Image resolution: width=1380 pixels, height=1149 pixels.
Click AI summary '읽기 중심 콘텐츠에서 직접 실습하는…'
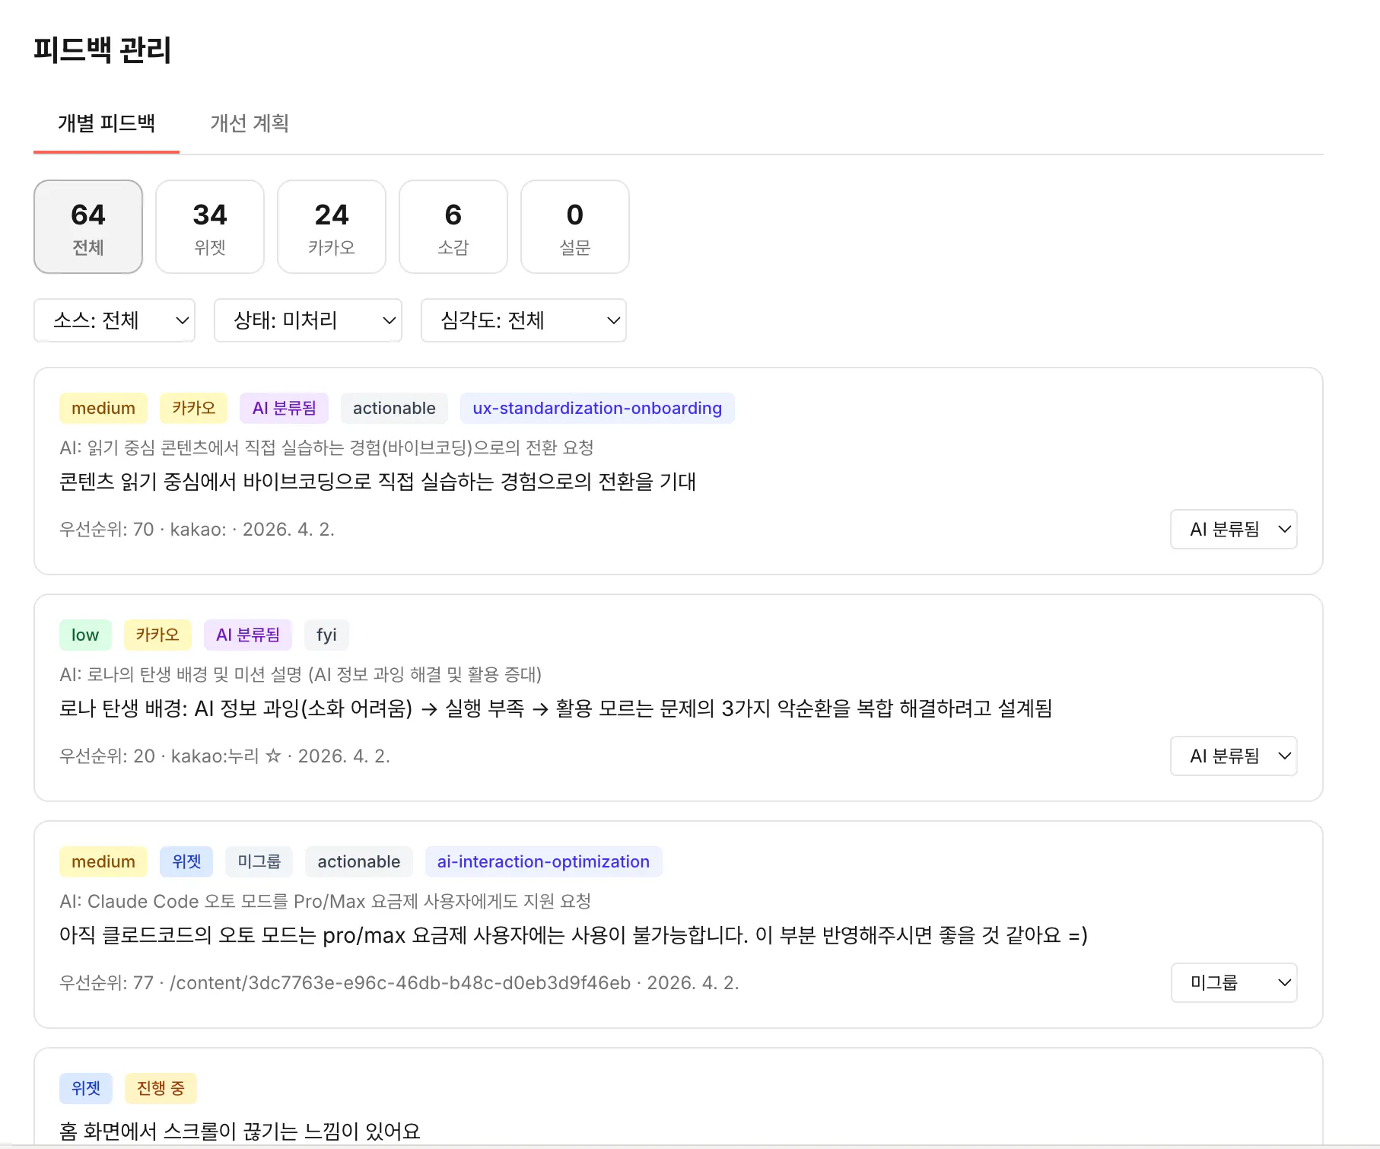click(326, 447)
